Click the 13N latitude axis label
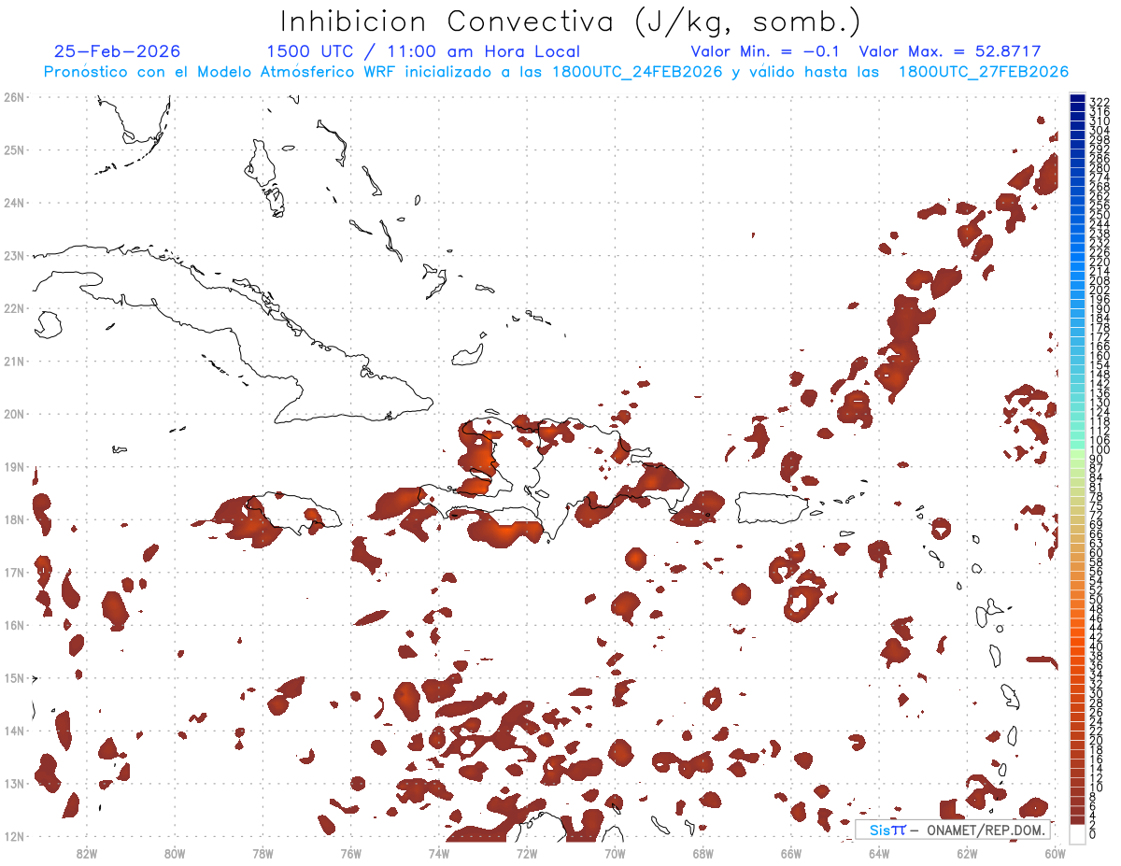This screenshot has width=1121, height=866. click(13, 783)
